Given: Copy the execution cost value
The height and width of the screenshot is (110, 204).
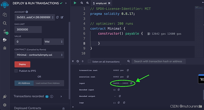Looking at the screenshot, I should (x=128, y=77).
